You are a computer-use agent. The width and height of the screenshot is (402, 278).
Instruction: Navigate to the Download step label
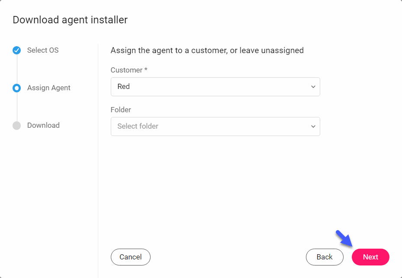(43, 125)
